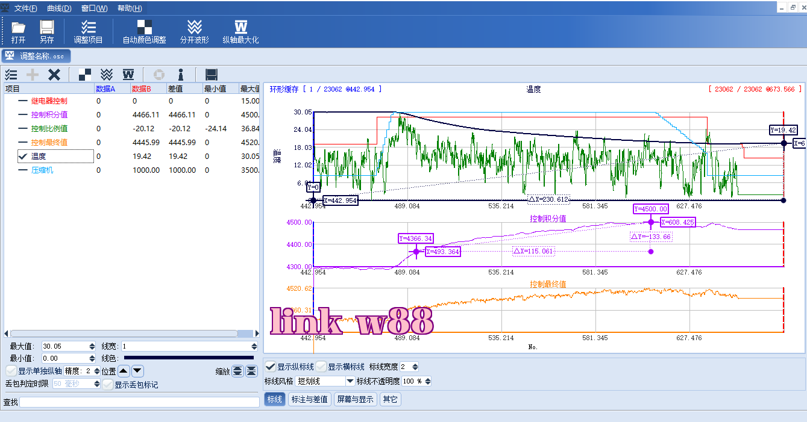Click small W axis-maximize icon in panel toolbar
This screenshot has height=422, width=807.
tap(128, 75)
